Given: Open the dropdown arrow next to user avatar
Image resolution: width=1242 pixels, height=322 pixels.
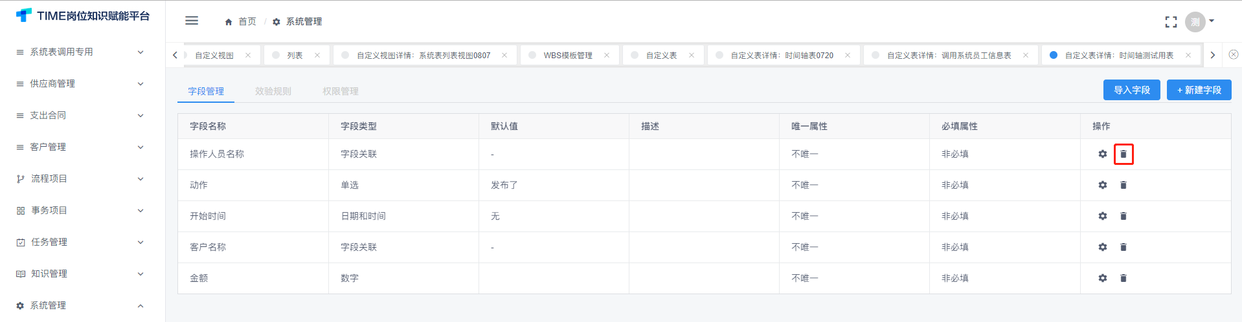Looking at the screenshot, I should coord(1212,21).
